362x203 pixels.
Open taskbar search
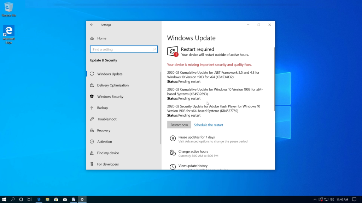13,199
